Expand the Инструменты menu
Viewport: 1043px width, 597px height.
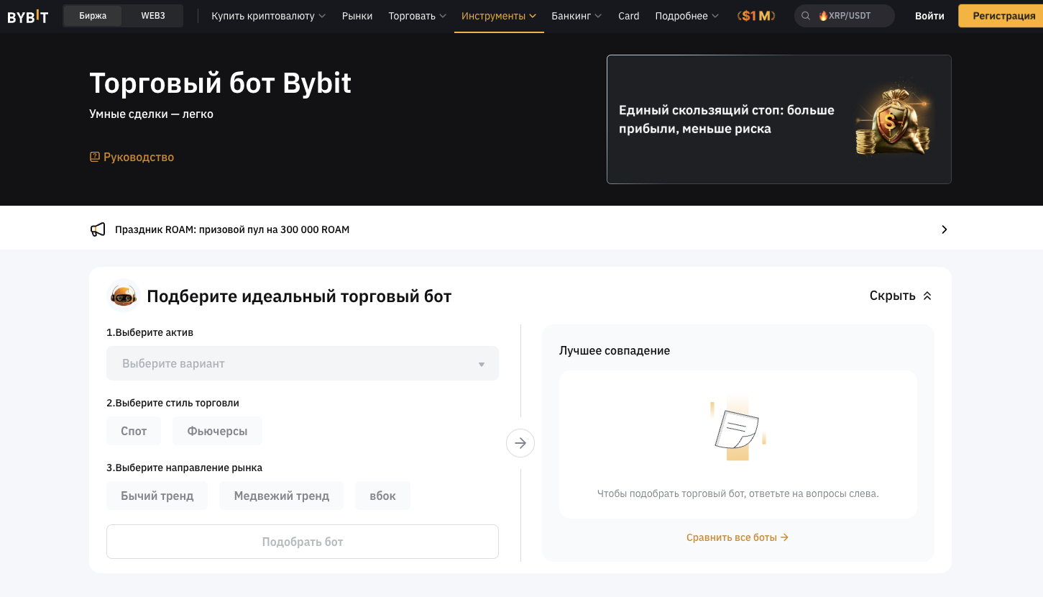tap(499, 16)
